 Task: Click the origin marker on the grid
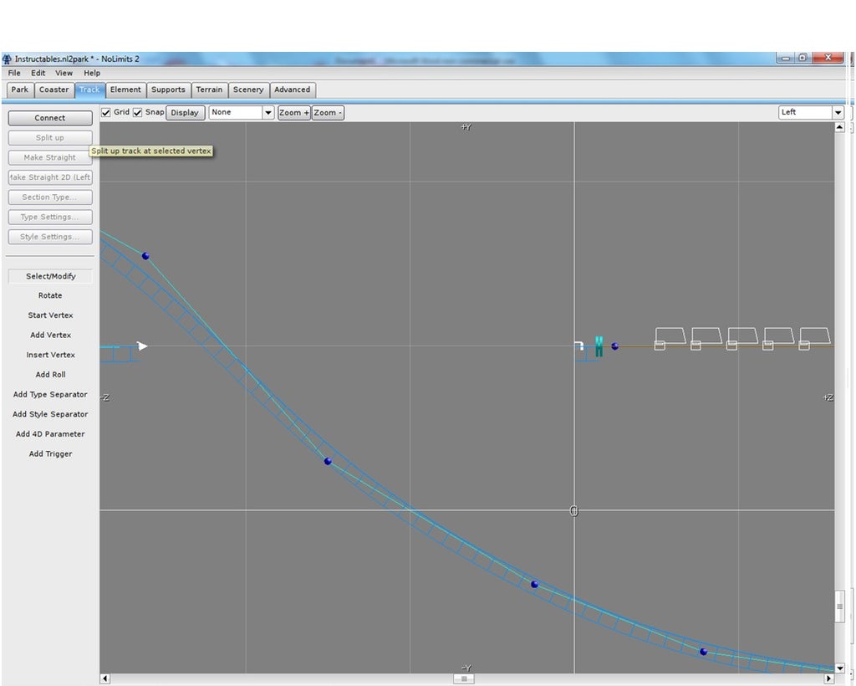pos(573,510)
